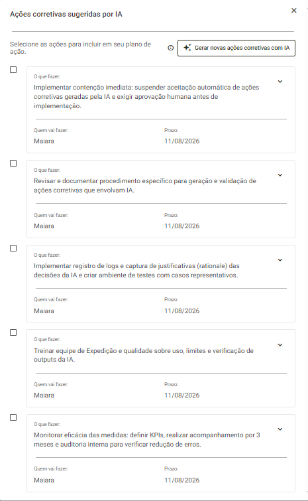Check the 'Implementar contenção imediata' action
The width and height of the screenshot is (308, 501).
tap(13, 70)
